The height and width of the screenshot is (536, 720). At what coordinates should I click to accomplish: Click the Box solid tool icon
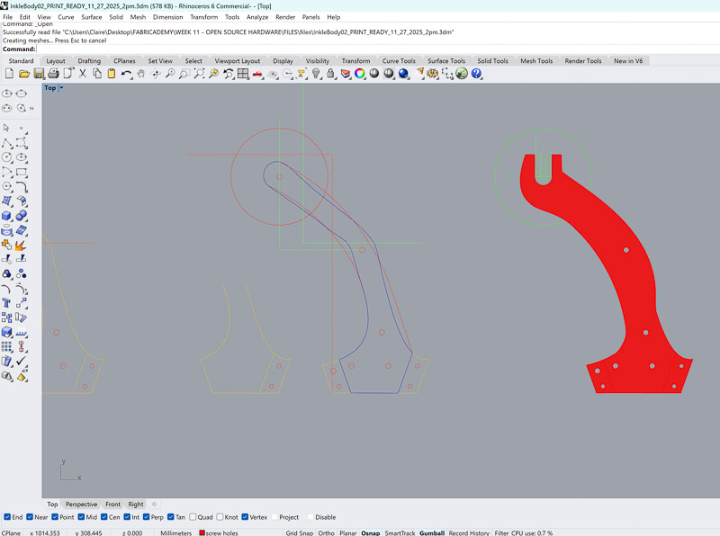pyautogui.click(x=7, y=215)
